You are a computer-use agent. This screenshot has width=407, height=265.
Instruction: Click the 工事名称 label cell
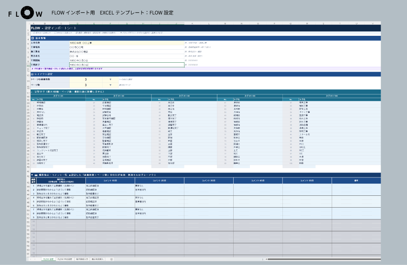point(50,43)
